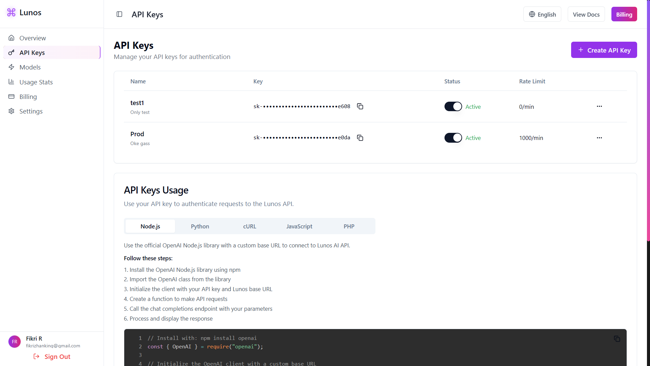650x366 pixels.
Task: Copy the Prod API key
Action: pos(360,138)
